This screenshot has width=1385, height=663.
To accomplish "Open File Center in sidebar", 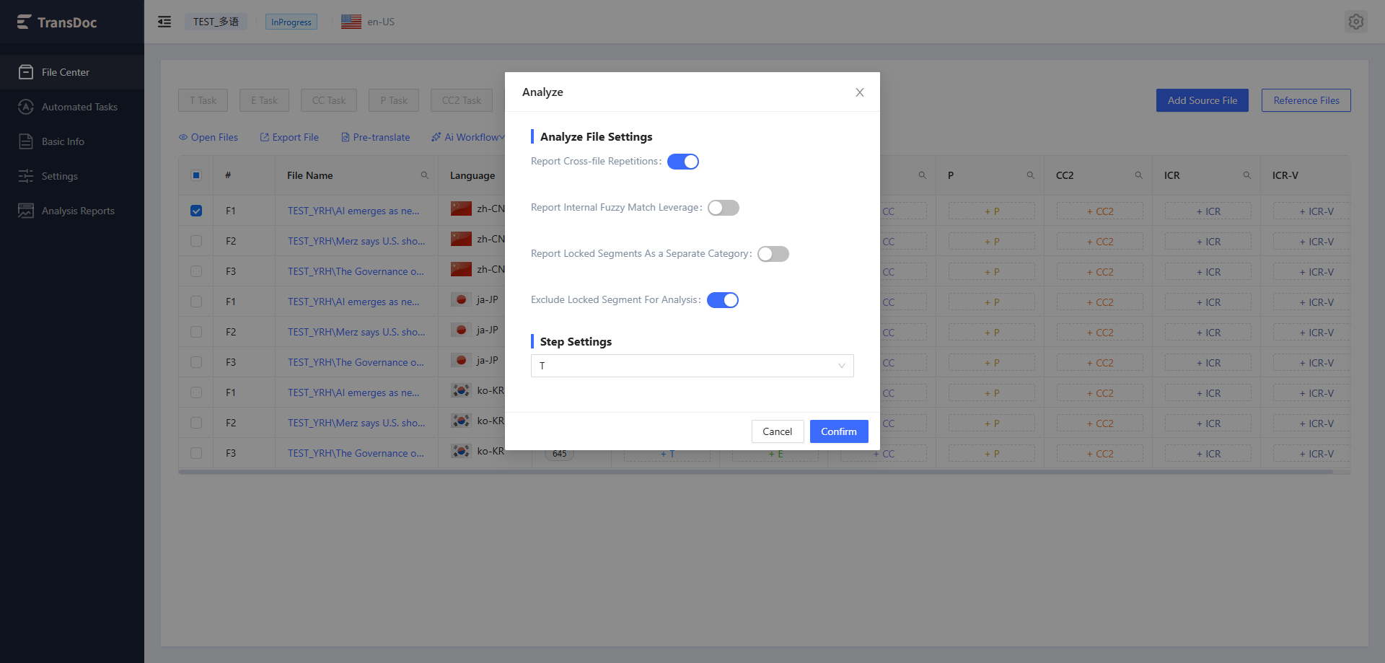I will point(72,72).
